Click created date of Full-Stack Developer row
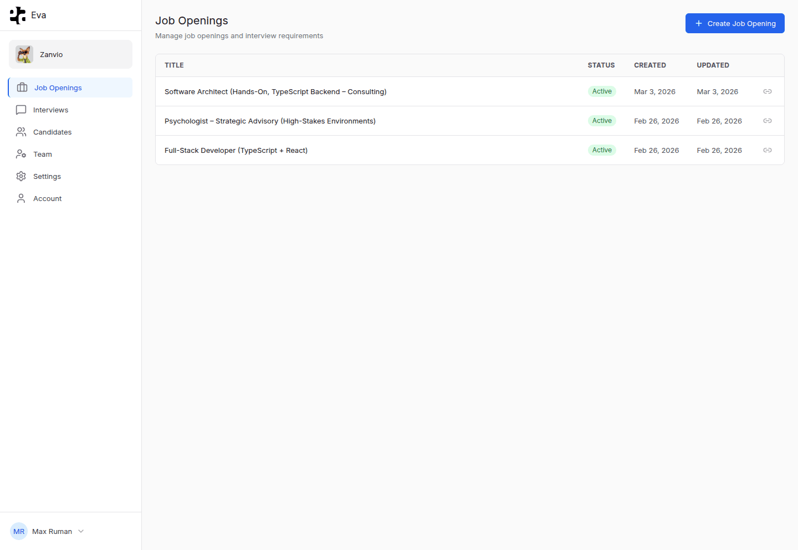 coord(656,150)
